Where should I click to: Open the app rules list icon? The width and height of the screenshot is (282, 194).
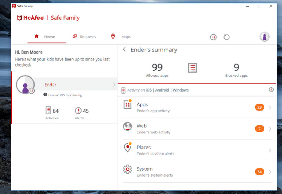192,68
